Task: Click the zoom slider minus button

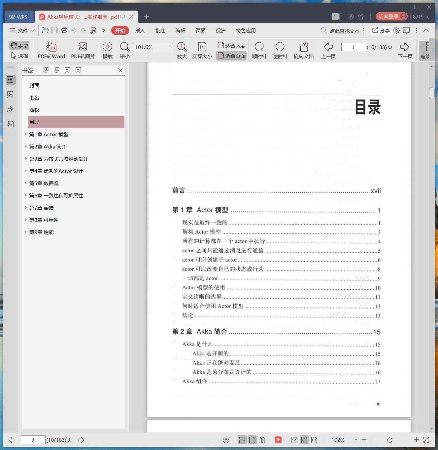Action: coord(364,440)
